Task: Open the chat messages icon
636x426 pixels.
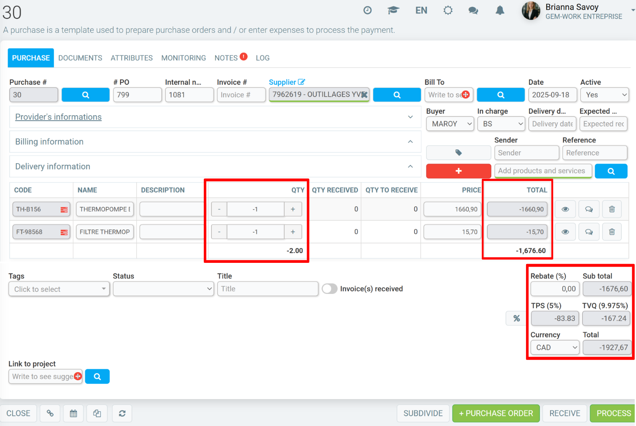Action: coord(473,11)
